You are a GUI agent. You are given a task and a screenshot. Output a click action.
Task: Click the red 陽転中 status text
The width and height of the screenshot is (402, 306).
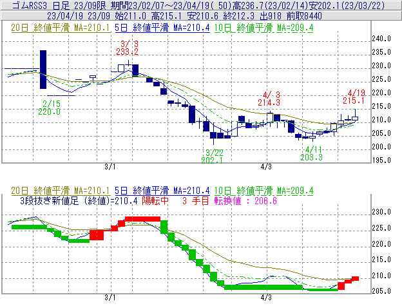pos(155,201)
